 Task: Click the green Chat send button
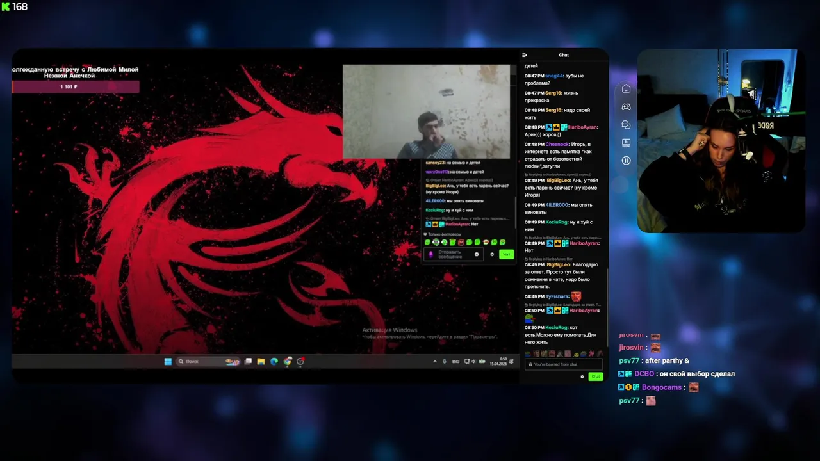coord(595,376)
